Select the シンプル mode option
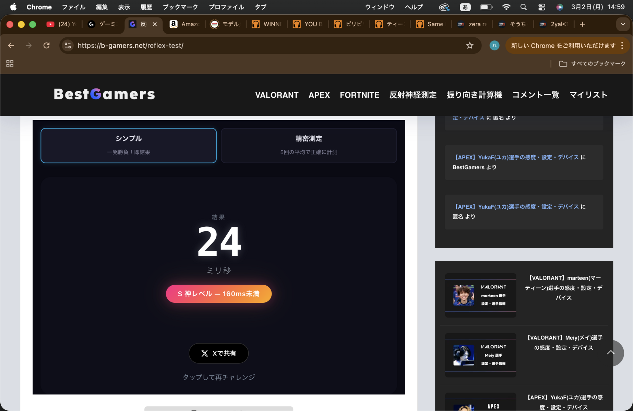The width and height of the screenshot is (633, 411). click(x=129, y=145)
